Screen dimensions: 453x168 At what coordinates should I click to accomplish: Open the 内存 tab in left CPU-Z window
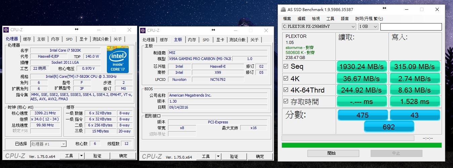pos(55,39)
